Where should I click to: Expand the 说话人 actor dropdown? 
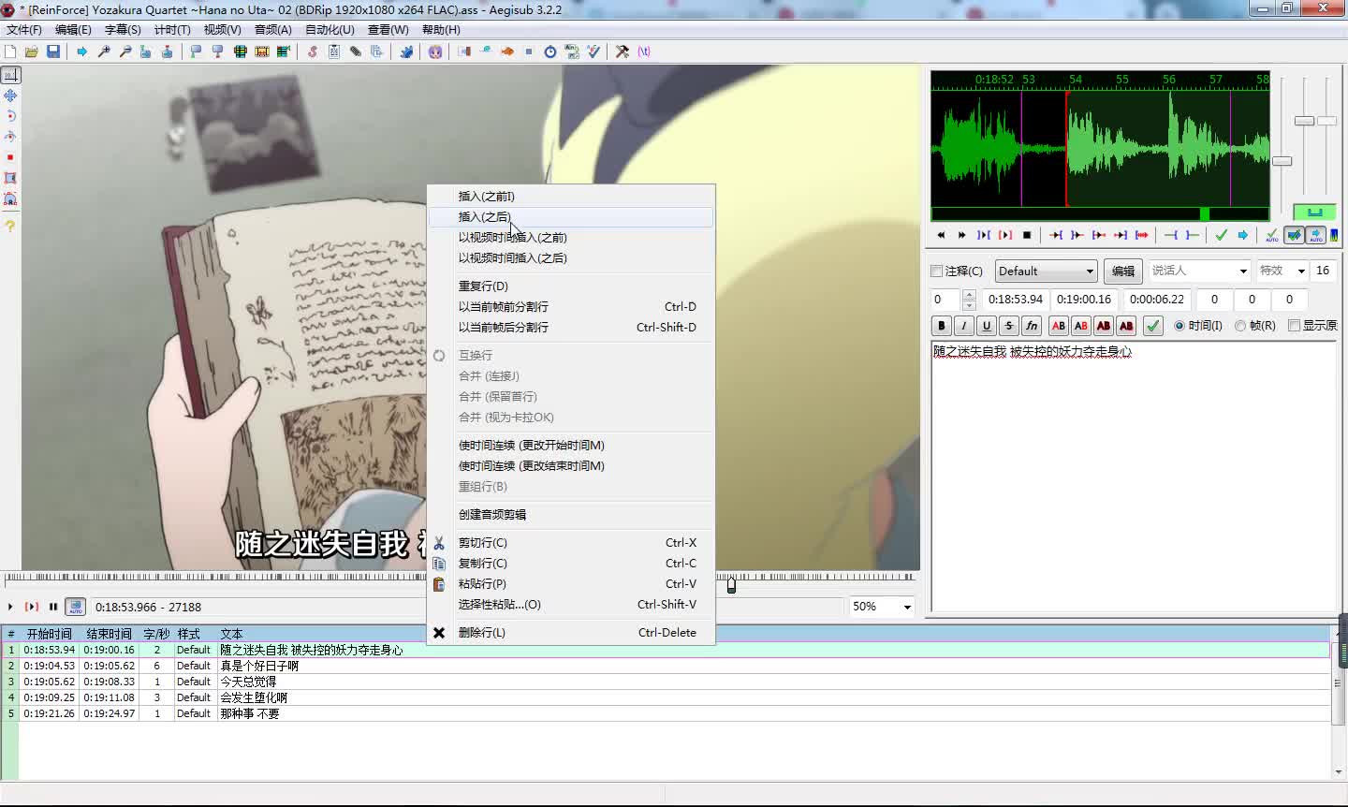tap(1243, 271)
